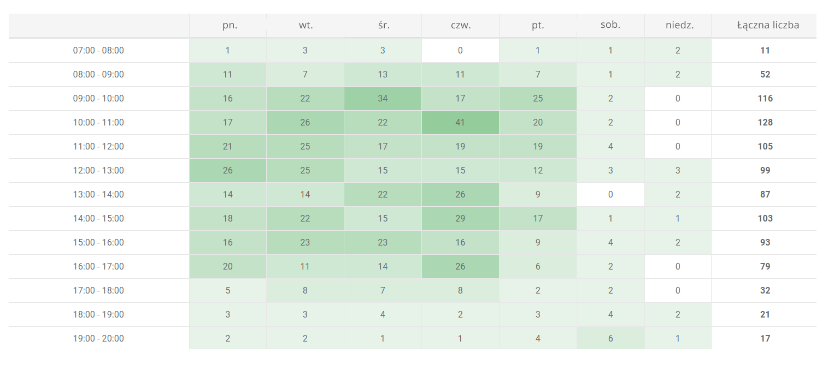
Task: Click the pn. column header
Action: pos(228,25)
